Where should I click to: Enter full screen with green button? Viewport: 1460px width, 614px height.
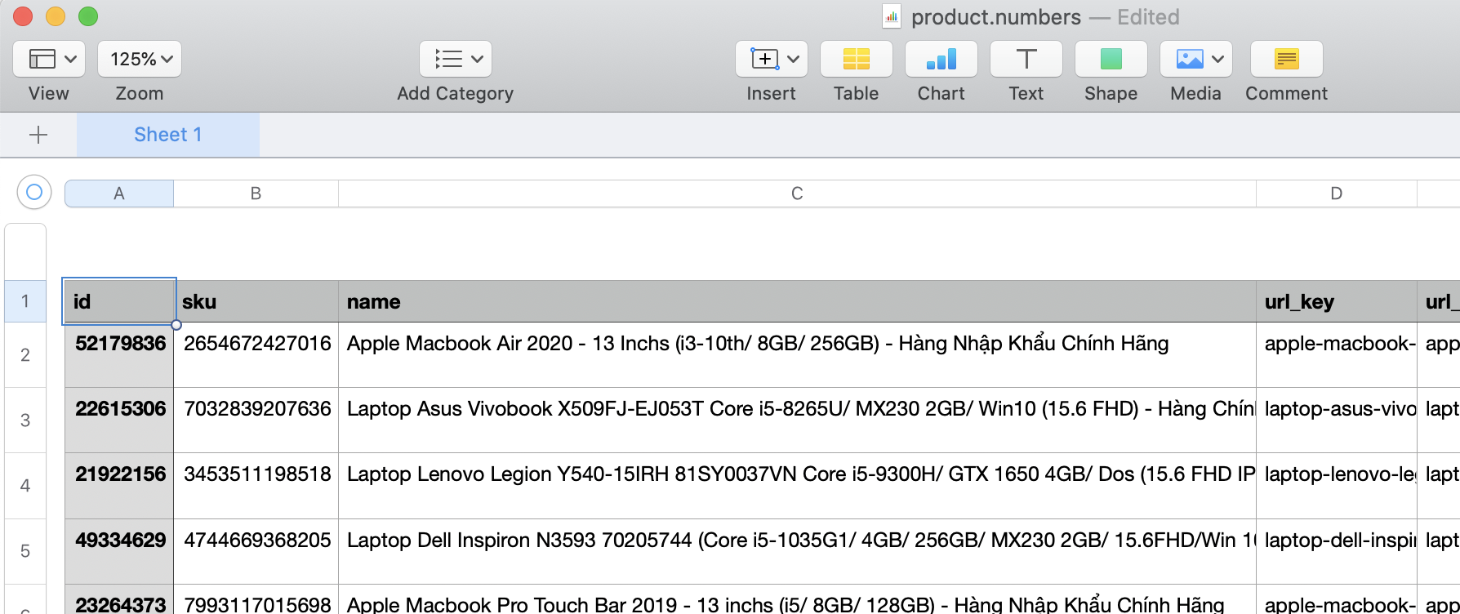pos(88,16)
